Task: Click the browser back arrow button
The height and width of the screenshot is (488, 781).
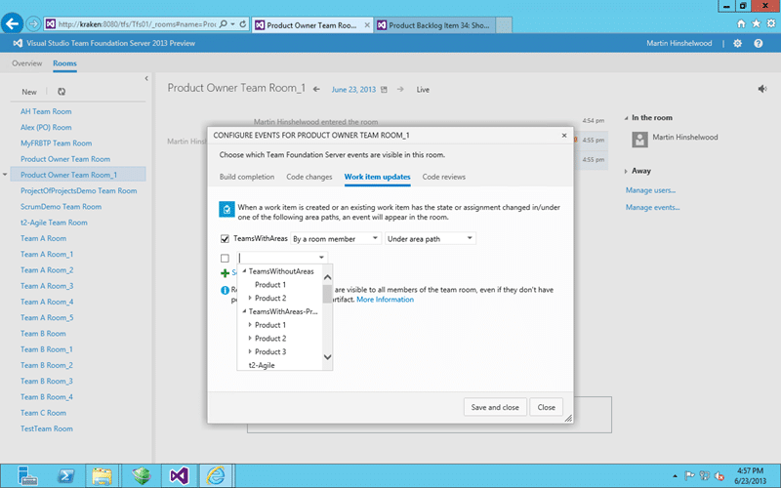Action: (12, 23)
